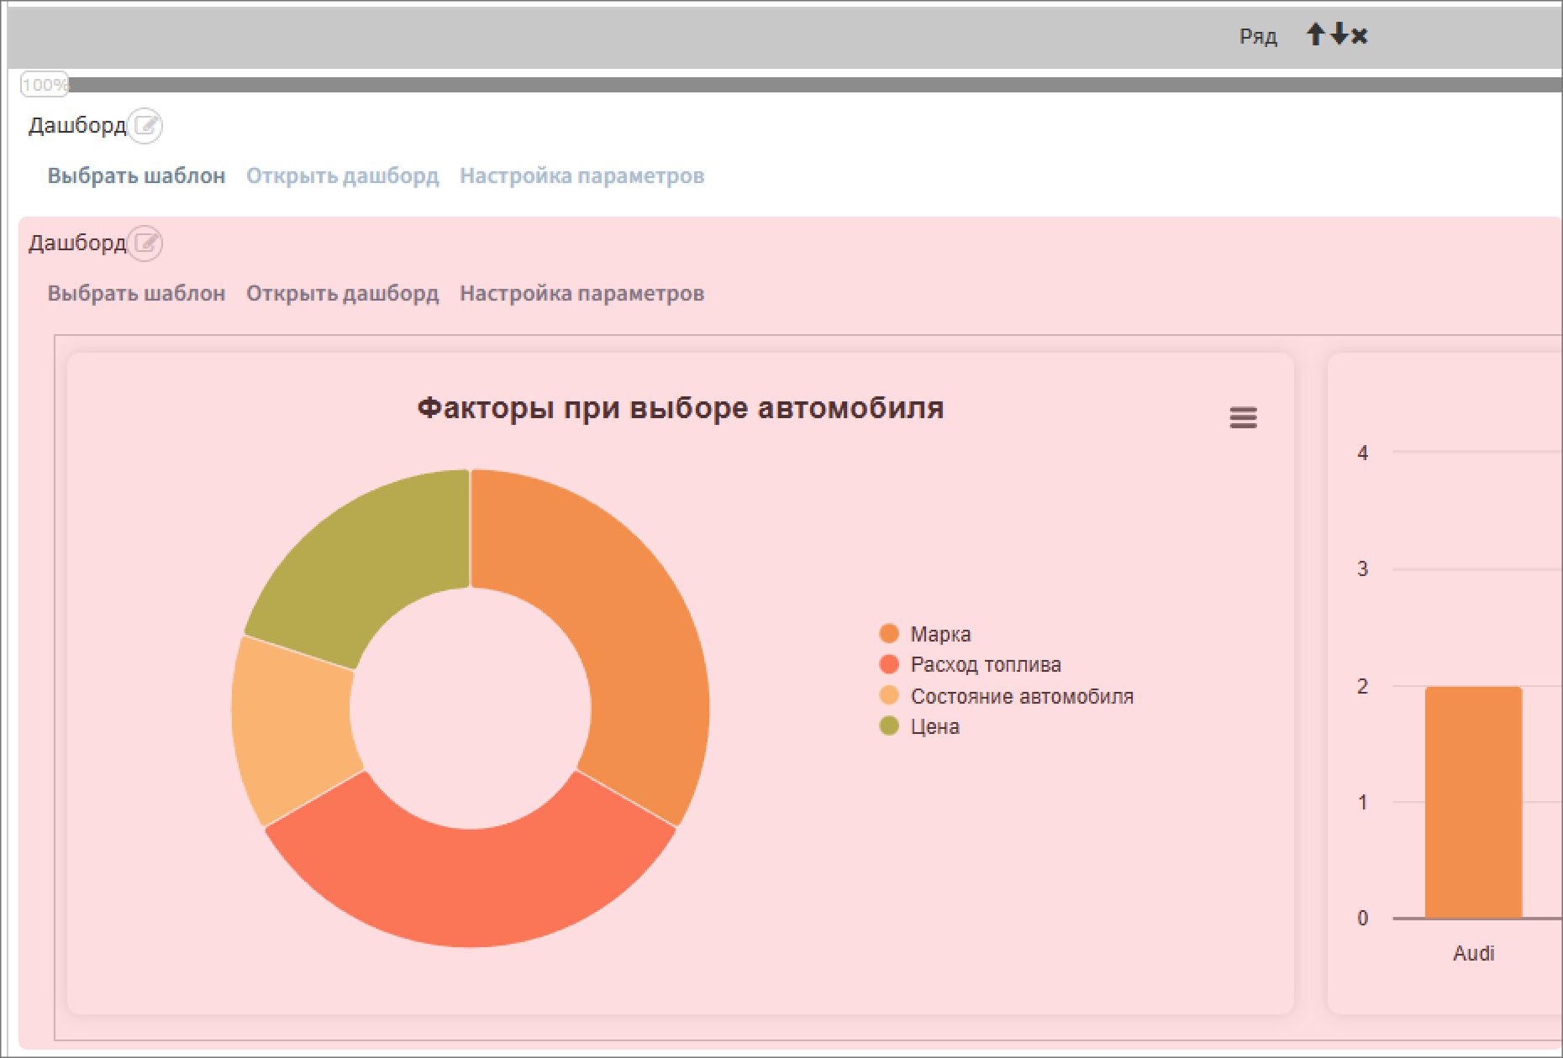Viewport: 1563px width, 1058px height.
Task: Toggle the Марка legend item
Action: [x=939, y=634]
